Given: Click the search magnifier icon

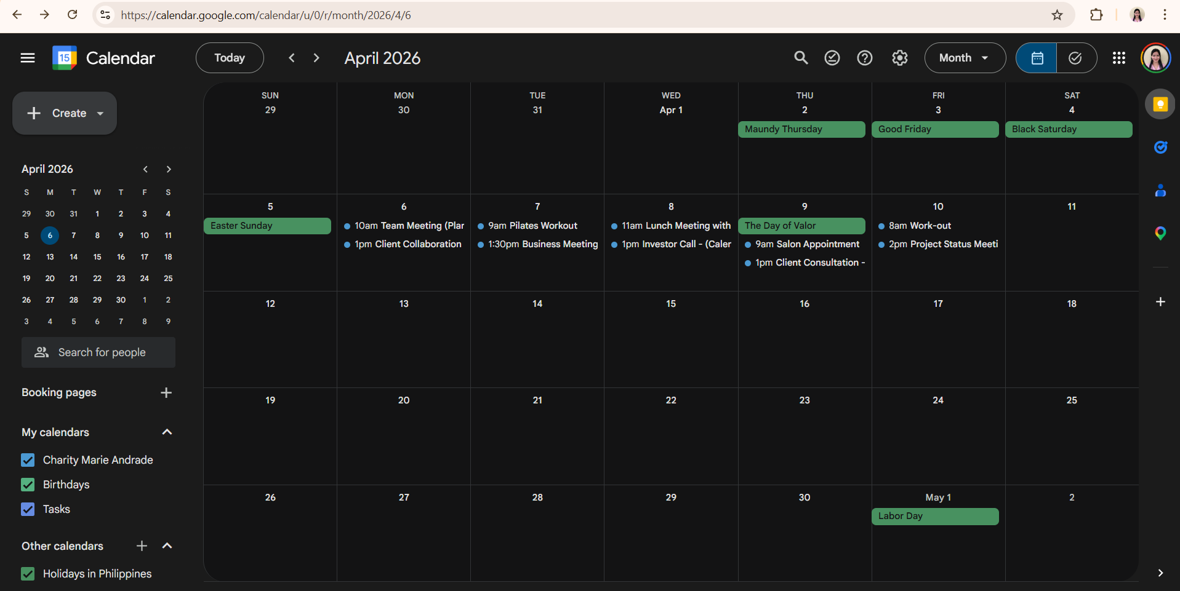Looking at the screenshot, I should tap(800, 58).
